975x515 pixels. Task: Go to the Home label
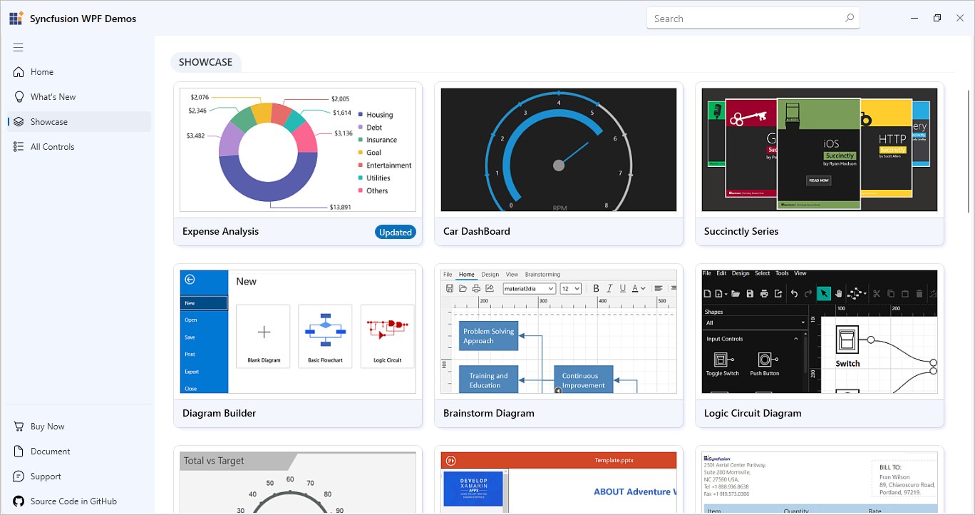(x=42, y=72)
